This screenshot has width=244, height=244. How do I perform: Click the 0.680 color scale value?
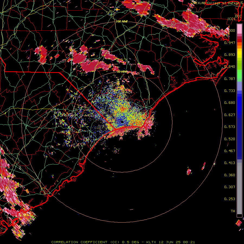[x=230, y=102]
